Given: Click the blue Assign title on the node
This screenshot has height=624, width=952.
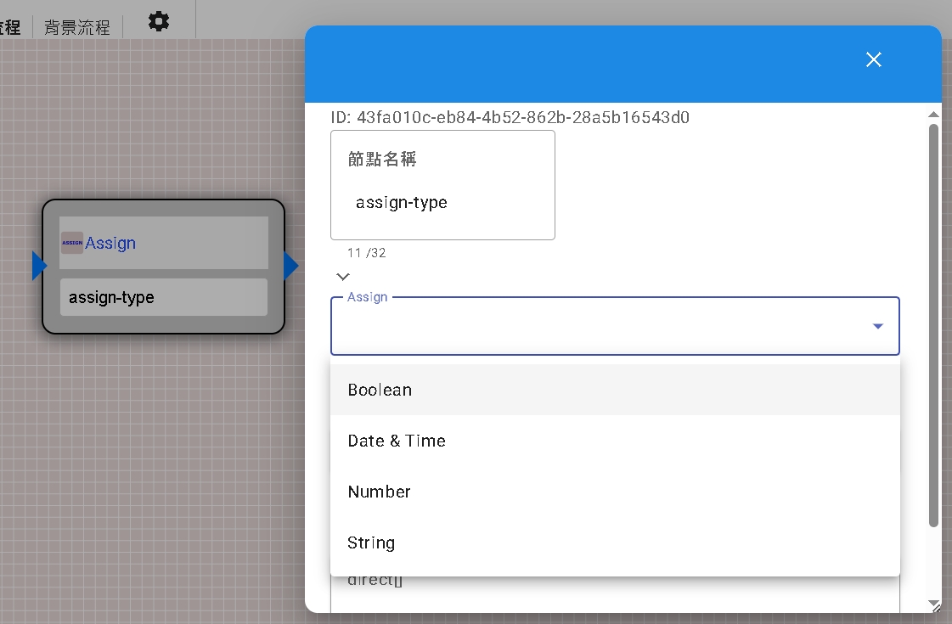Looking at the screenshot, I should (x=110, y=243).
